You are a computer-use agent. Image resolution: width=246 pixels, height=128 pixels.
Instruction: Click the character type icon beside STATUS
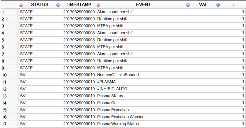tap(21, 5)
